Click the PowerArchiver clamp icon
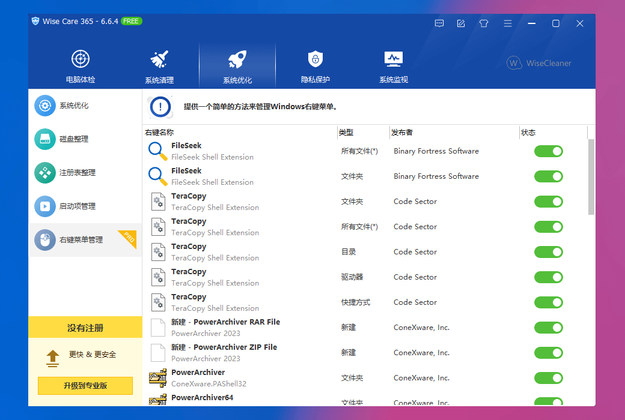The height and width of the screenshot is (420, 625). pos(158,378)
